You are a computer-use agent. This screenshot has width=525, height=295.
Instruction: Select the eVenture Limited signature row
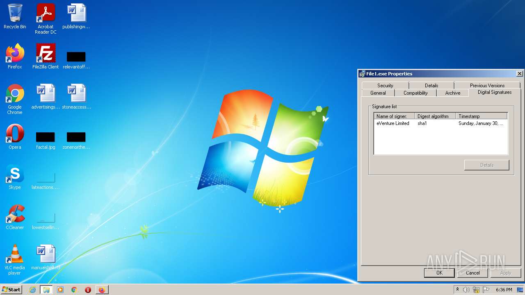pyautogui.click(x=441, y=123)
